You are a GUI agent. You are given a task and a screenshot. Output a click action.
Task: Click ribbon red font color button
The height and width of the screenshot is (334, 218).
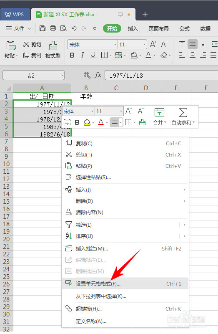point(148,56)
